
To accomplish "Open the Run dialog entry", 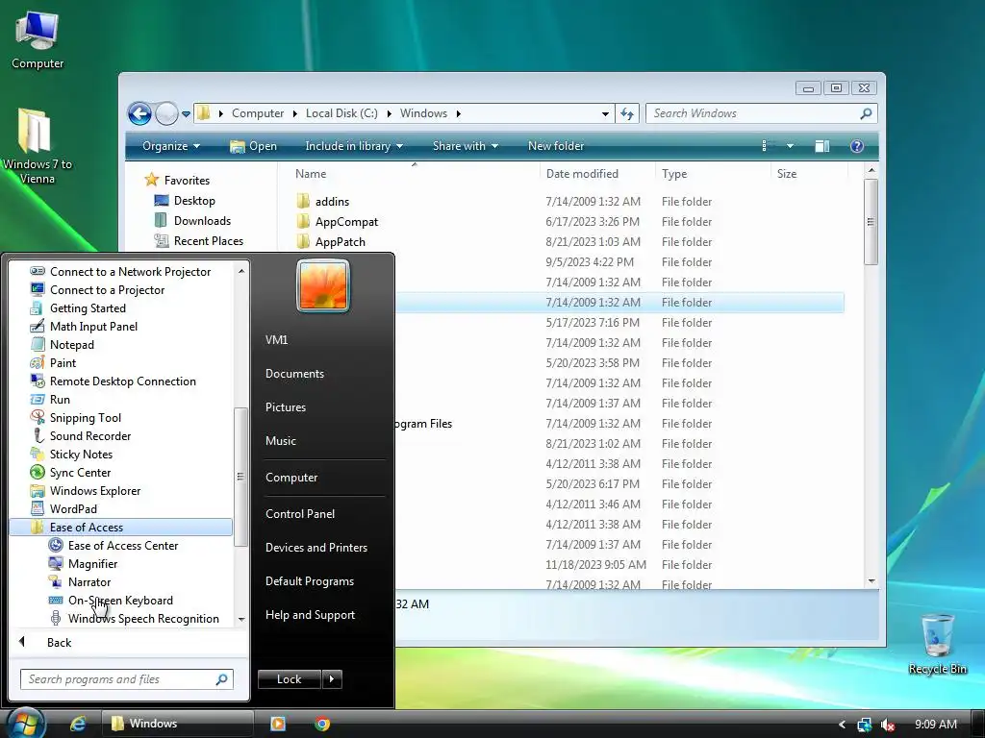I will [x=60, y=399].
